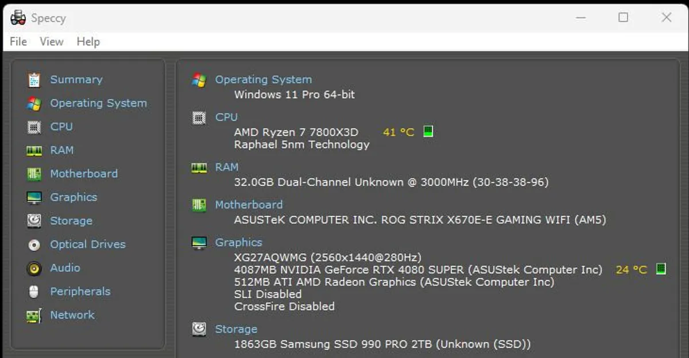The image size is (689, 358).
Task: Click drive icon beside Storage heading in summary
Action: [x=199, y=329]
